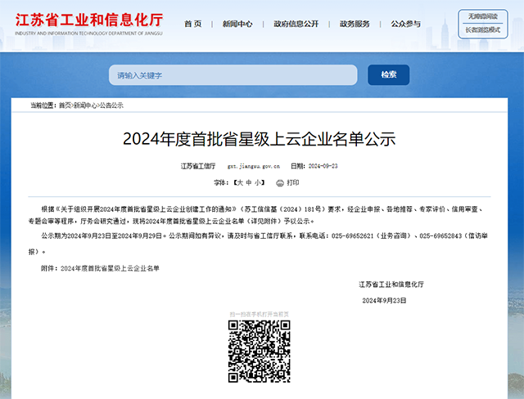
Task: Open the 首页 navigation menu item
Action: pos(192,25)
